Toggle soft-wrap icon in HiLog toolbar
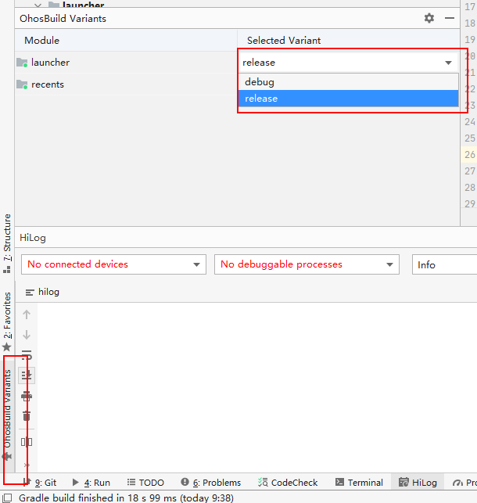477x503 pixels. click(x=27, y=355)
